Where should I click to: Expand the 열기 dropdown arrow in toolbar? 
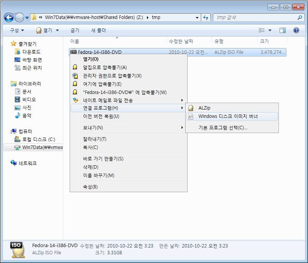click(x=57, y=30)
